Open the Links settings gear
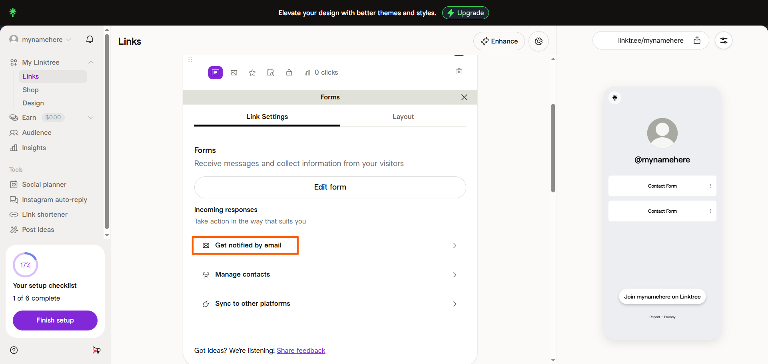Image resolution: width=768 pixels, height=364 pixels. tap(539, 41)
